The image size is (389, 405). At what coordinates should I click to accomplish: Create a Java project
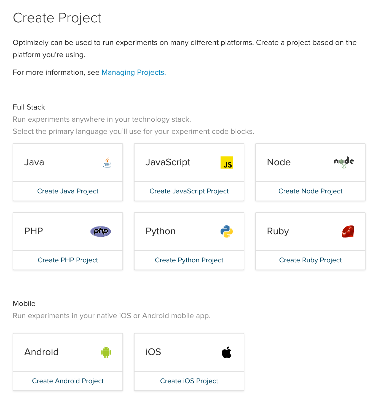[x=68, y=191]
